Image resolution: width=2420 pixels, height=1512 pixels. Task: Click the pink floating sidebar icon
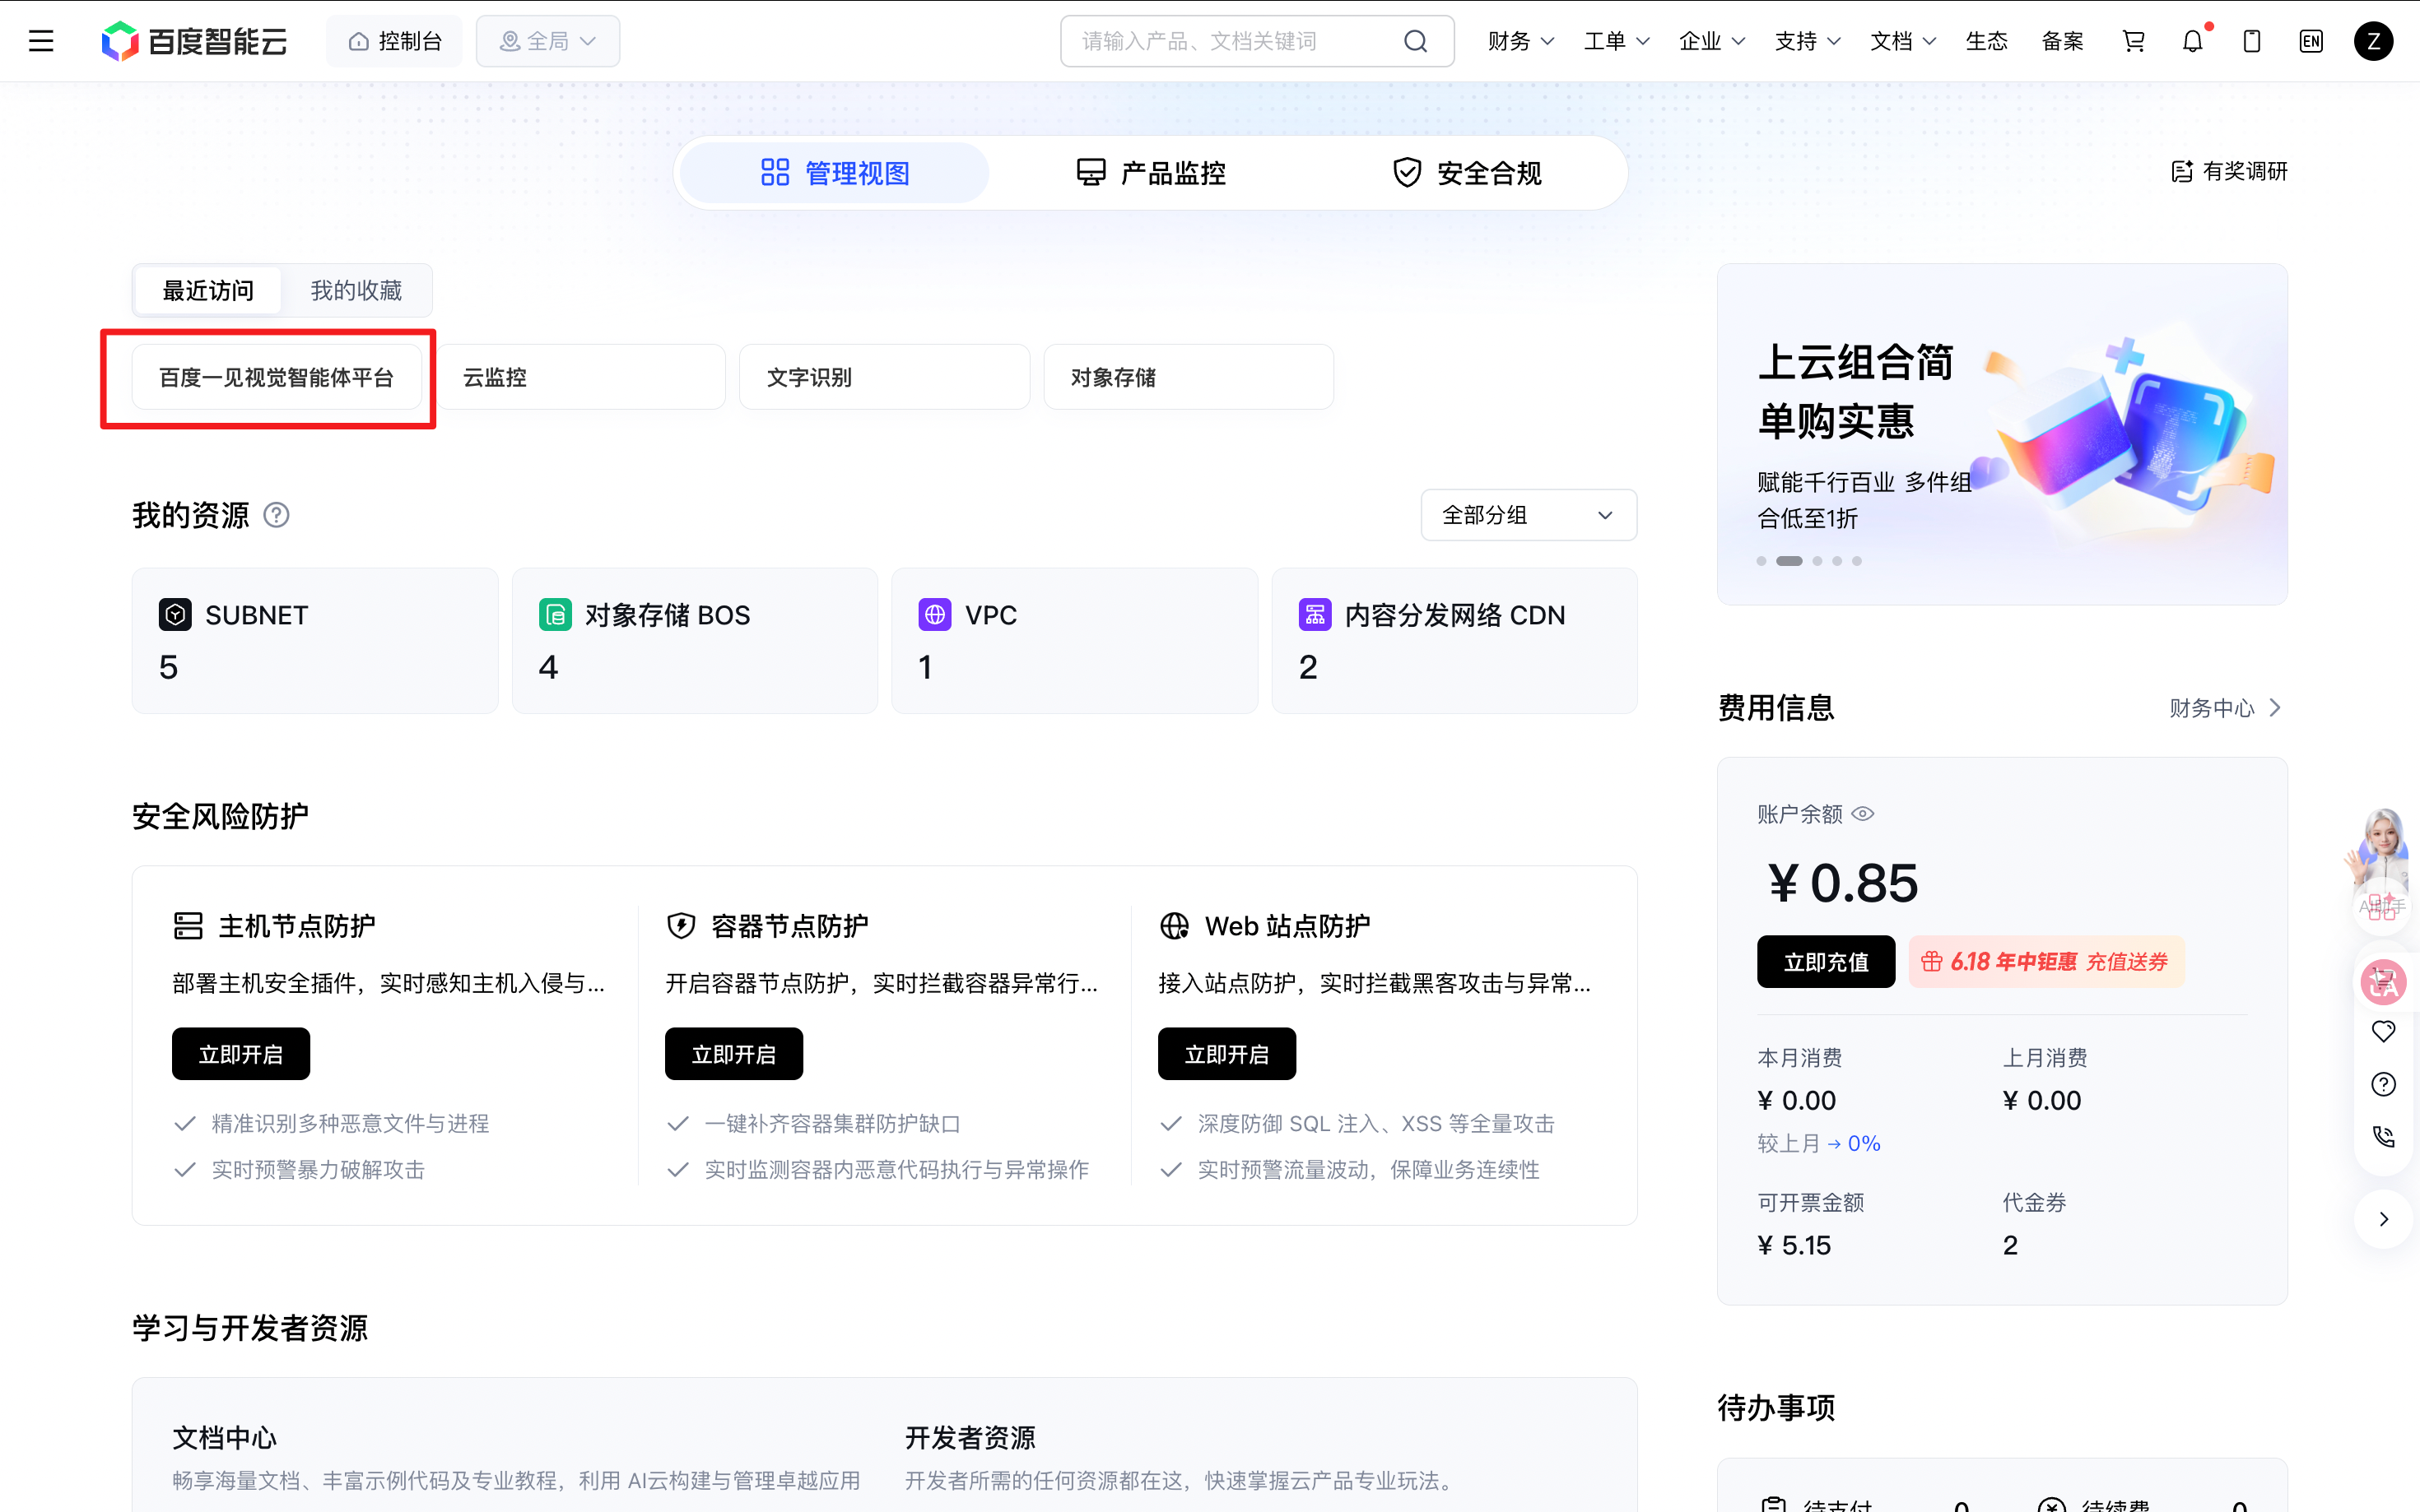(2384, 982)
